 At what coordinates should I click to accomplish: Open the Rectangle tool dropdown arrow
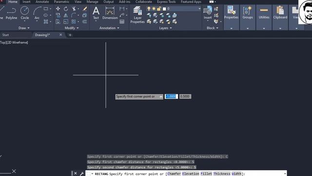(51, 9)
